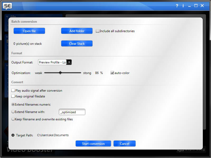The width and height of the screenshot is (211, 158).
Task: Enable Include all subdirectories checkbox
Action: pyautogui.click(x=97, y=31)
